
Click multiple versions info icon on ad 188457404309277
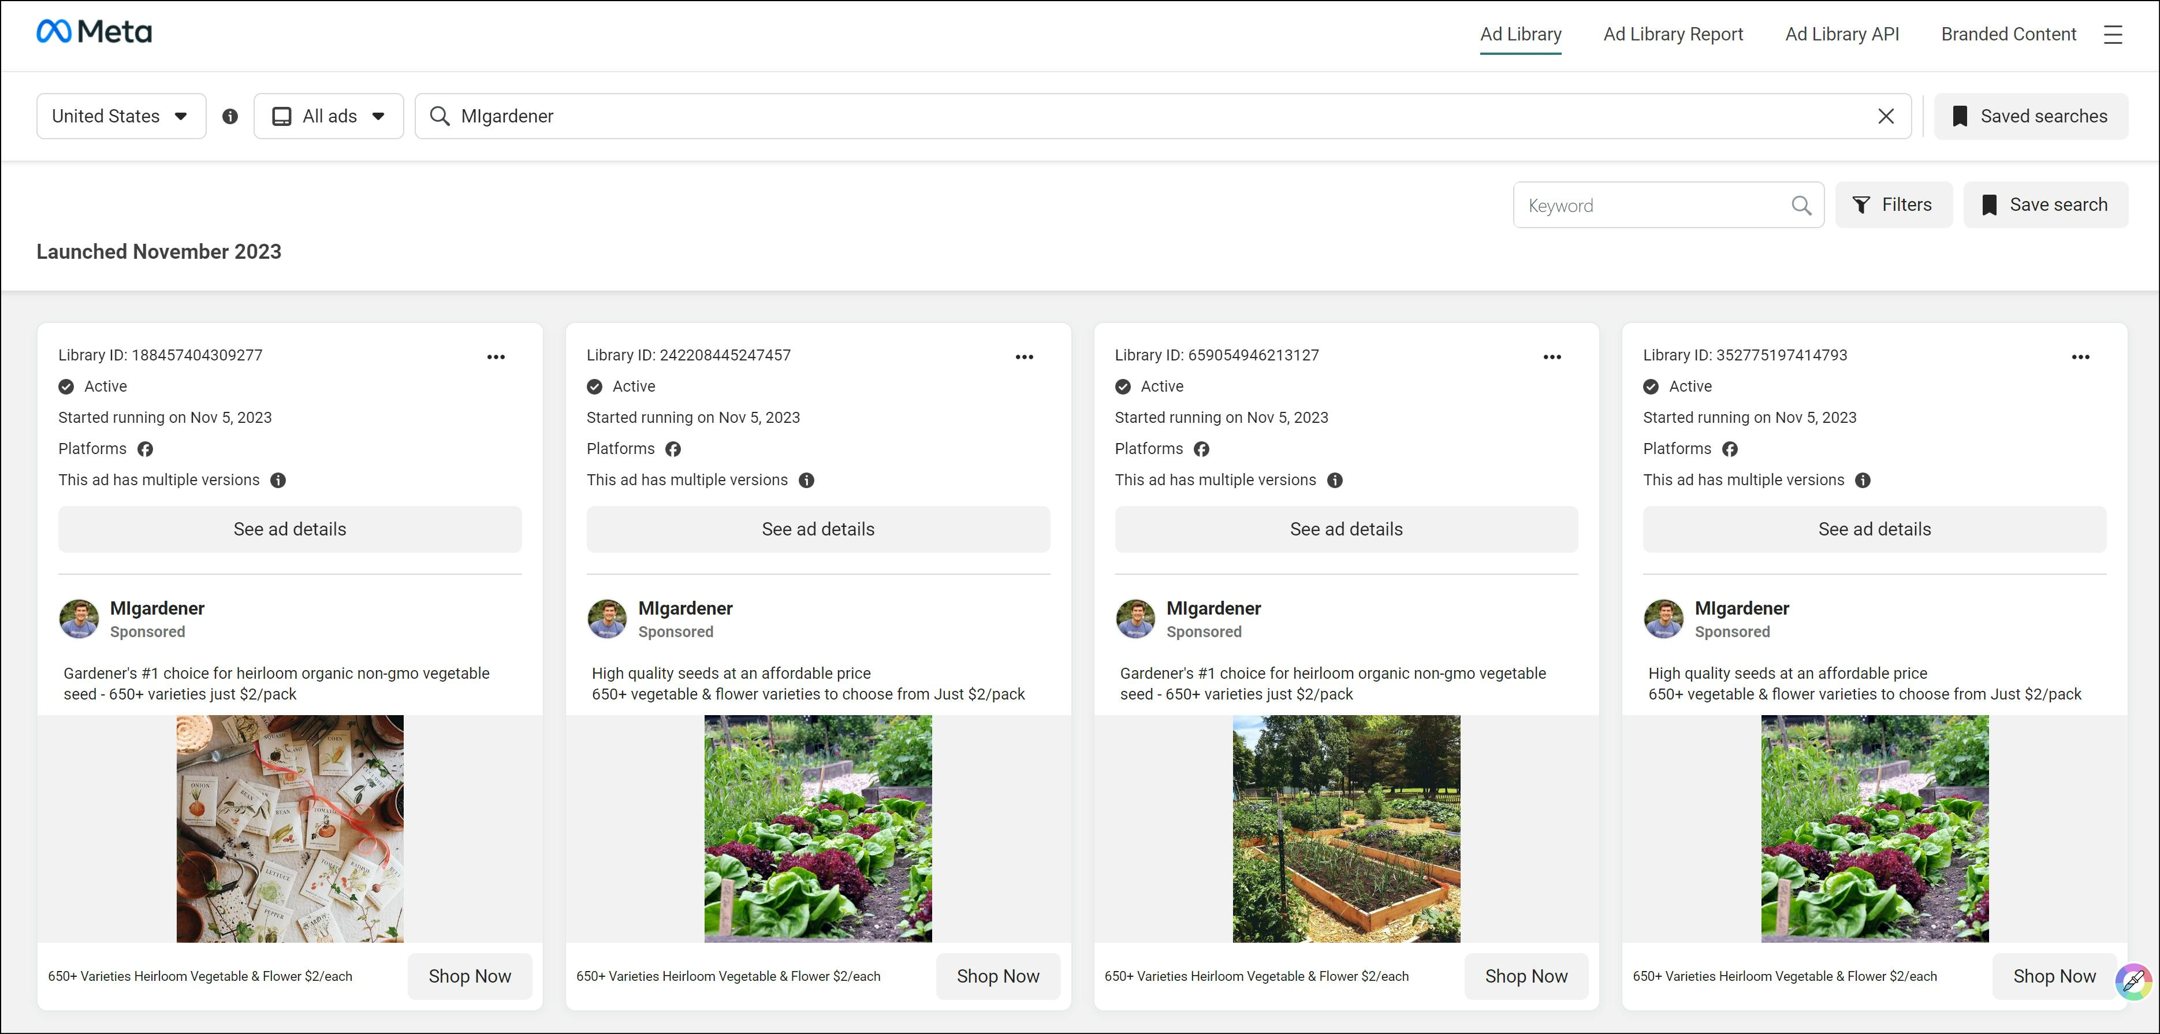[x=278, y=481]
